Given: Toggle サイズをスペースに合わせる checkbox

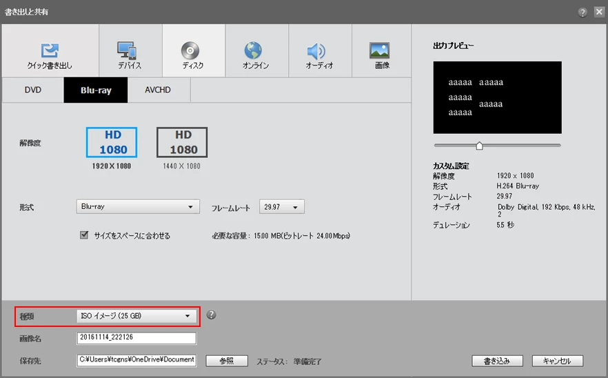Looking at the screenshot, I should [84, 235].
